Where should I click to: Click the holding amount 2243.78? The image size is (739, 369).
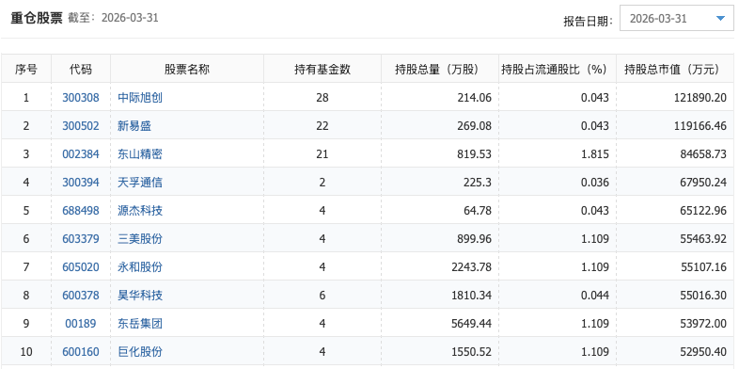(x=471, y=267)
